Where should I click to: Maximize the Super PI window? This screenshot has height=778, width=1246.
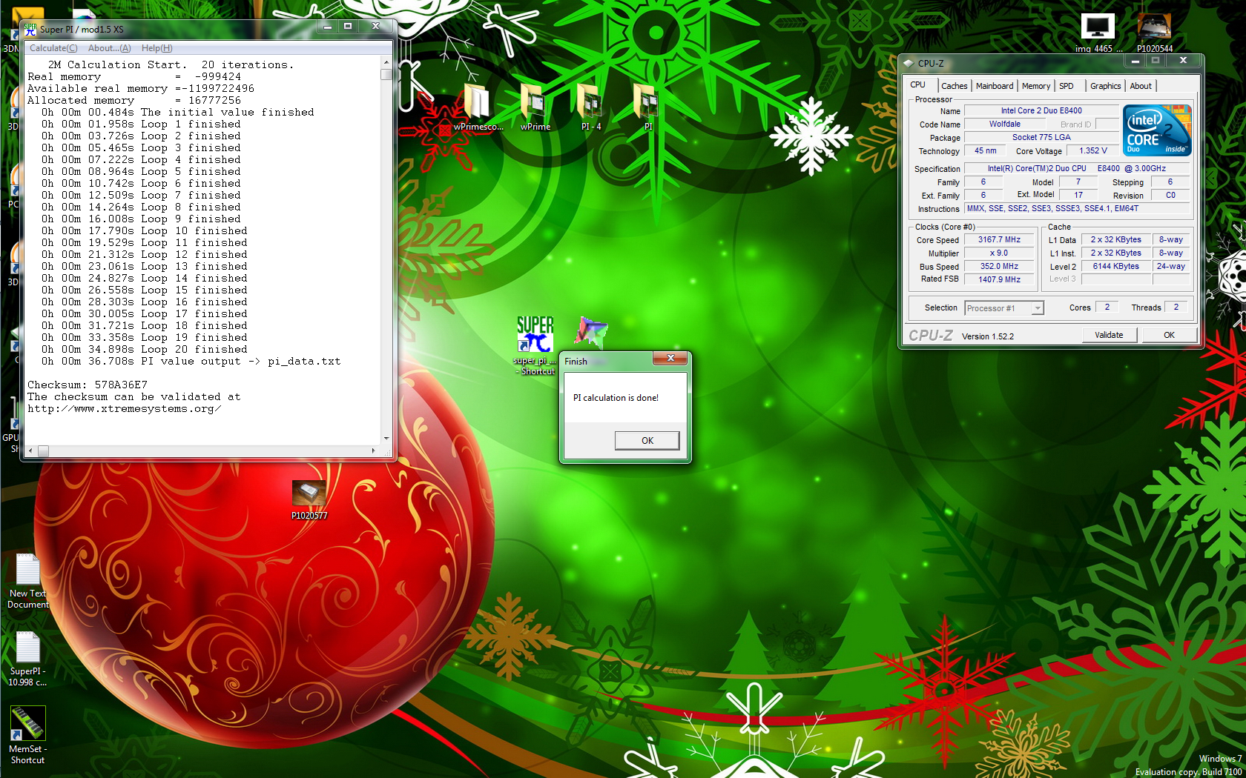[348, 26]
